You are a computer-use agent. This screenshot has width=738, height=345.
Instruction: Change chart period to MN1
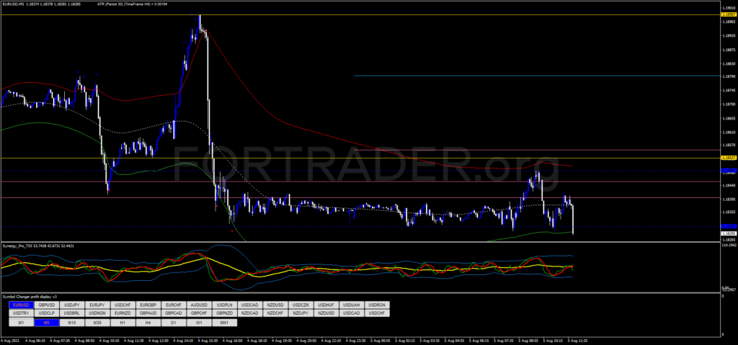pos(225,323)
